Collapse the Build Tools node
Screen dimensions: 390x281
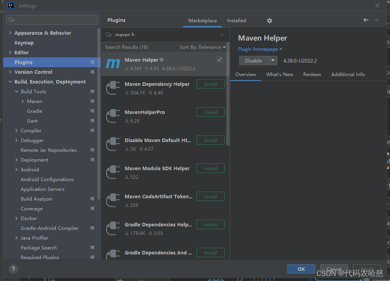point(16,91)
